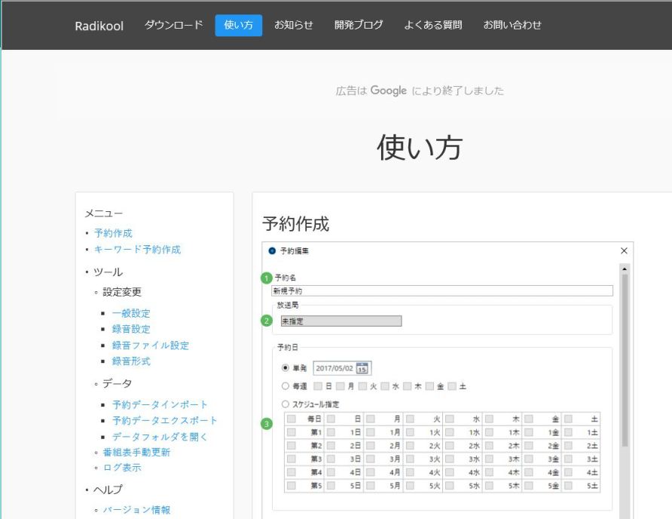Check the weekly 金 checkbox
The image size is (672, 519).
point(429,386)
